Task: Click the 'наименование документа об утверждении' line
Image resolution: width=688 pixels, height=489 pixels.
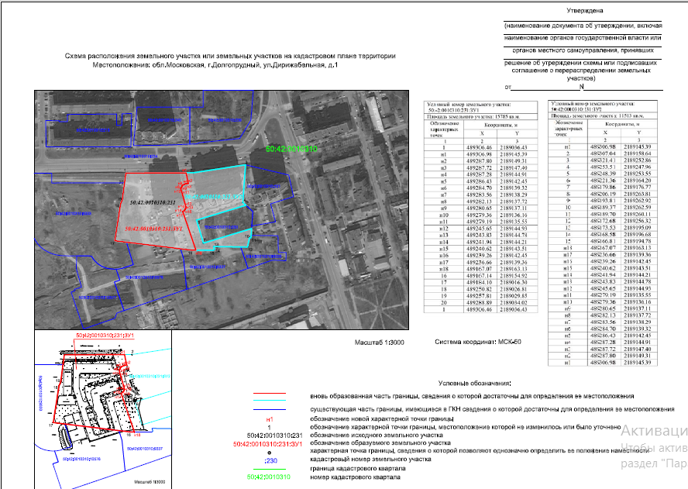Action: (x=583, y=26)
